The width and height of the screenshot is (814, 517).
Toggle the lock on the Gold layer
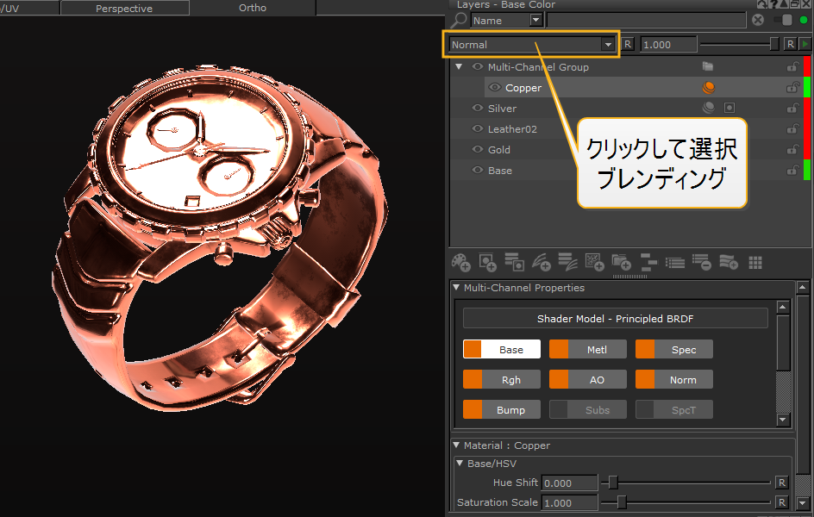791,150
